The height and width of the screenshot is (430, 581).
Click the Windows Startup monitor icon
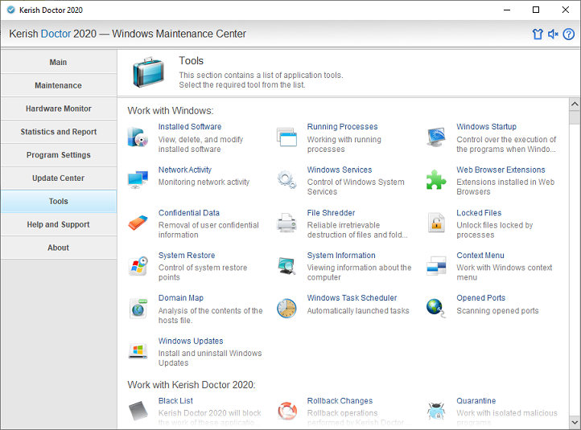point(436,137)
